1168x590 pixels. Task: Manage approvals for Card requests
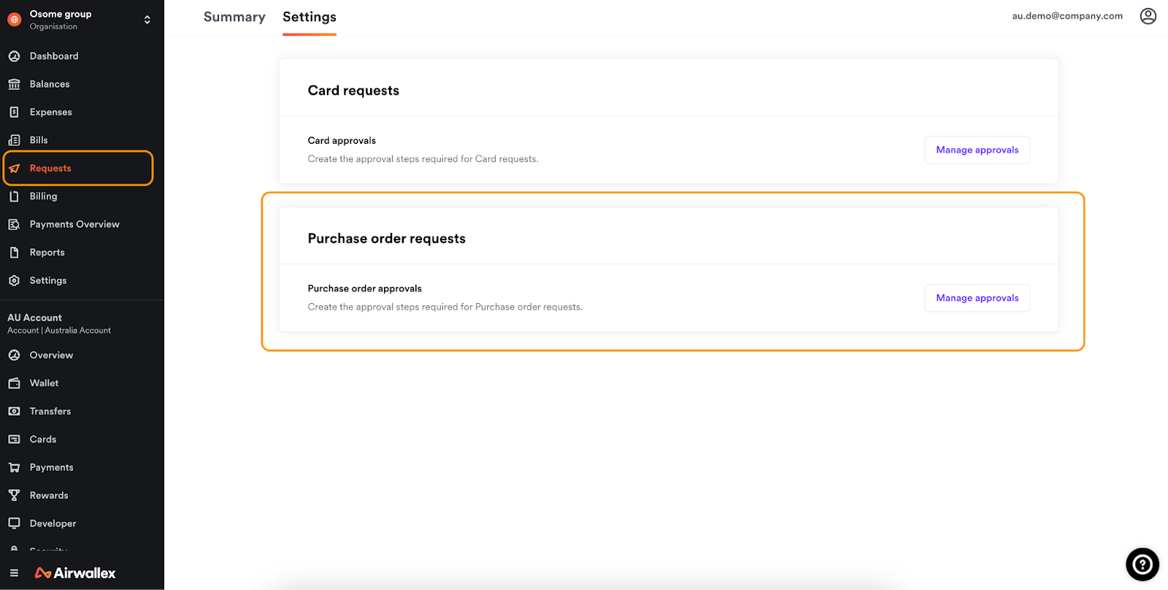point(977,150)
